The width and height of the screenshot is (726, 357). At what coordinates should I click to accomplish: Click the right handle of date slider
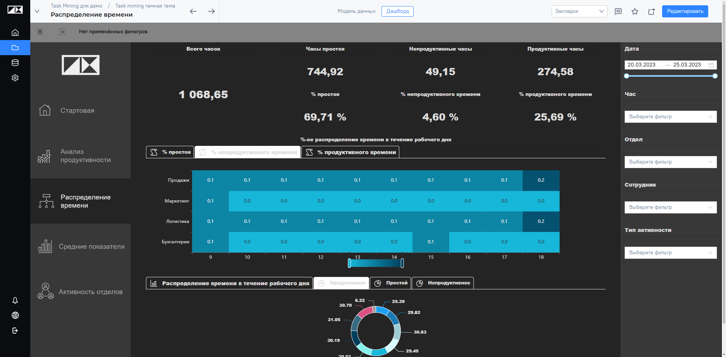pos(715,76)
